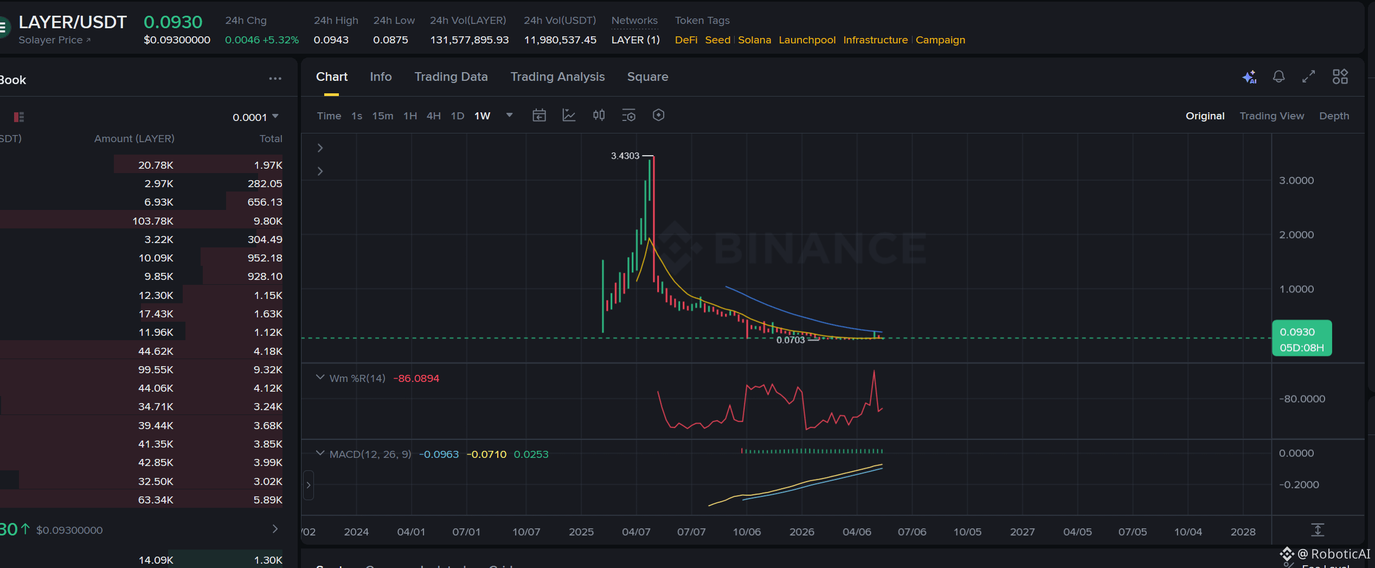1375x568 pixels.
Task: Collapse the MACD indicator panel
Action: 320,454
